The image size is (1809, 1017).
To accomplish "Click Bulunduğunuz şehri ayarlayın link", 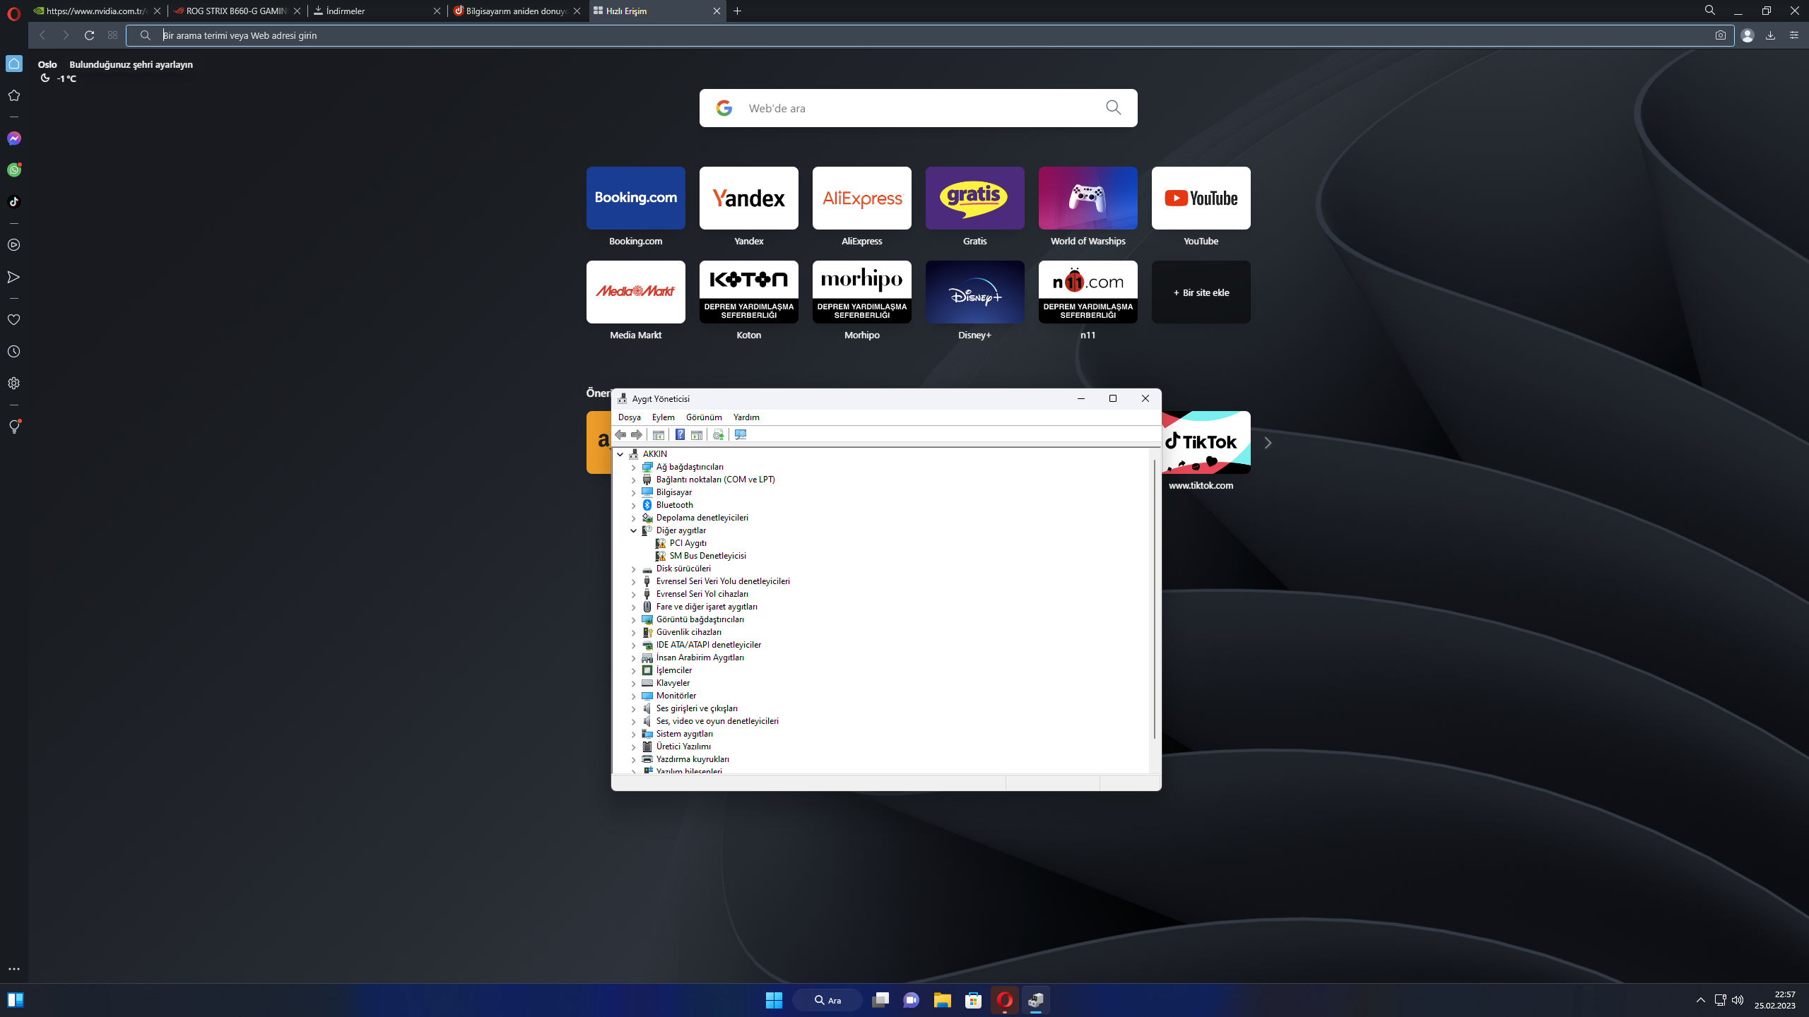I will [x=131, y=64].
